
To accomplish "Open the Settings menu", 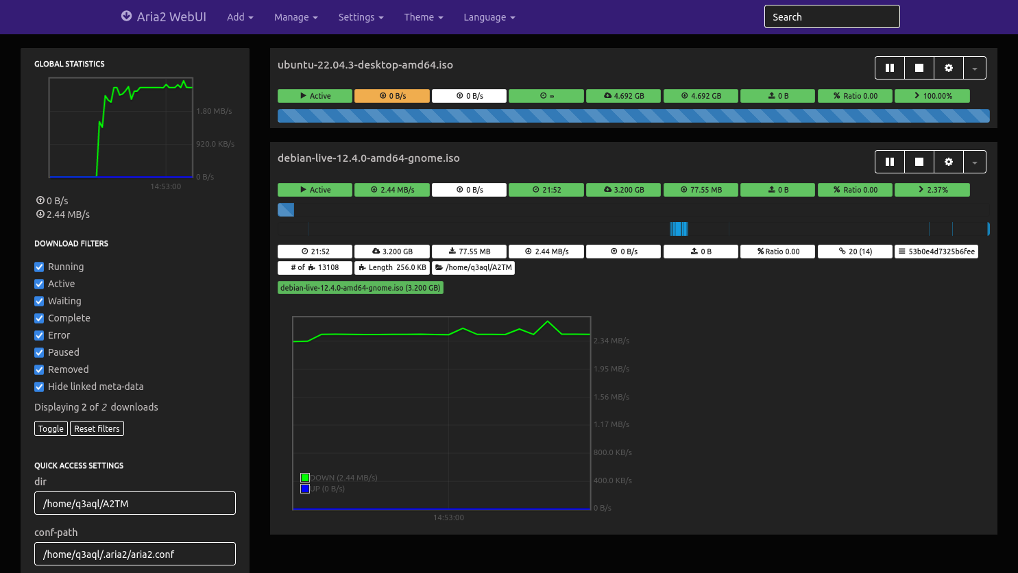I will (x=361, y=17).
